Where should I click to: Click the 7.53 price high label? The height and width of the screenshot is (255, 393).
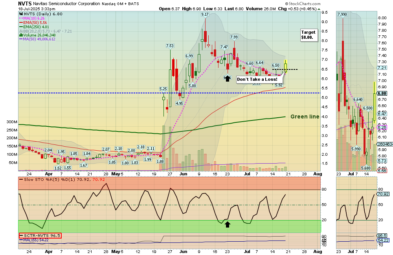[x=170, y=46]
